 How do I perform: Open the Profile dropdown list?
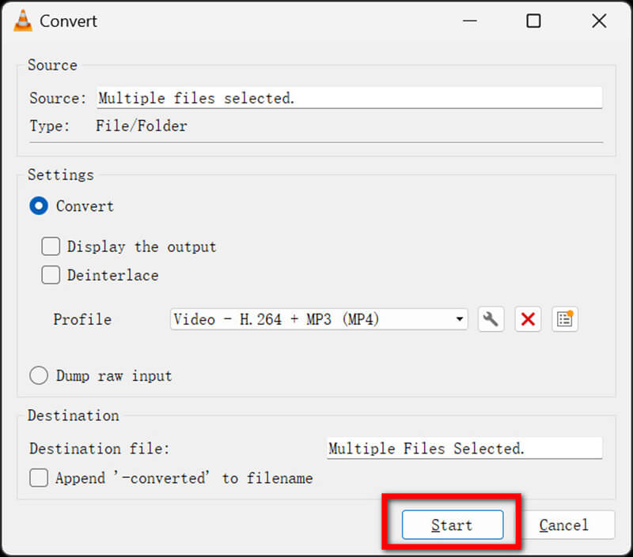319,320
